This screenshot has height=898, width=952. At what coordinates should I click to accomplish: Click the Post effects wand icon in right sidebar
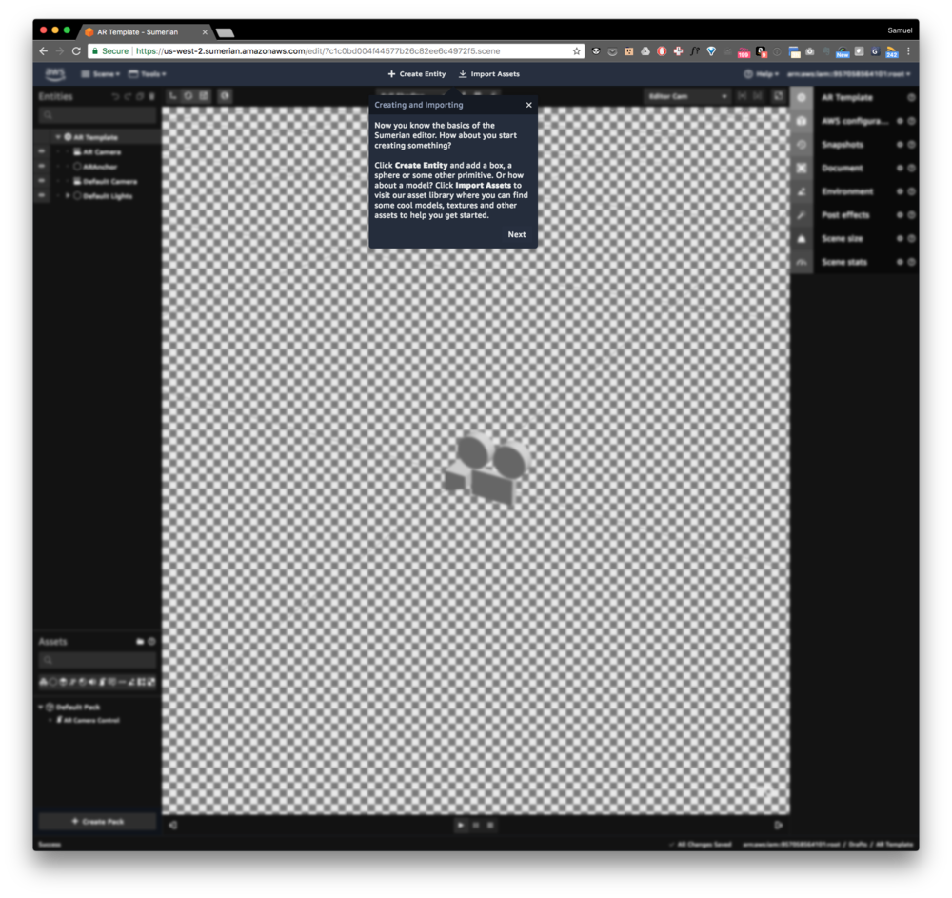click(800, 215)
